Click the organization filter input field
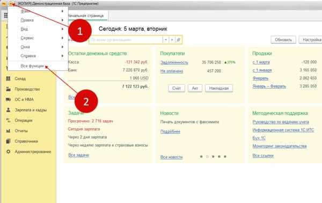The width and height of the screenshot is (322, 203). click(x=126, y=40)
